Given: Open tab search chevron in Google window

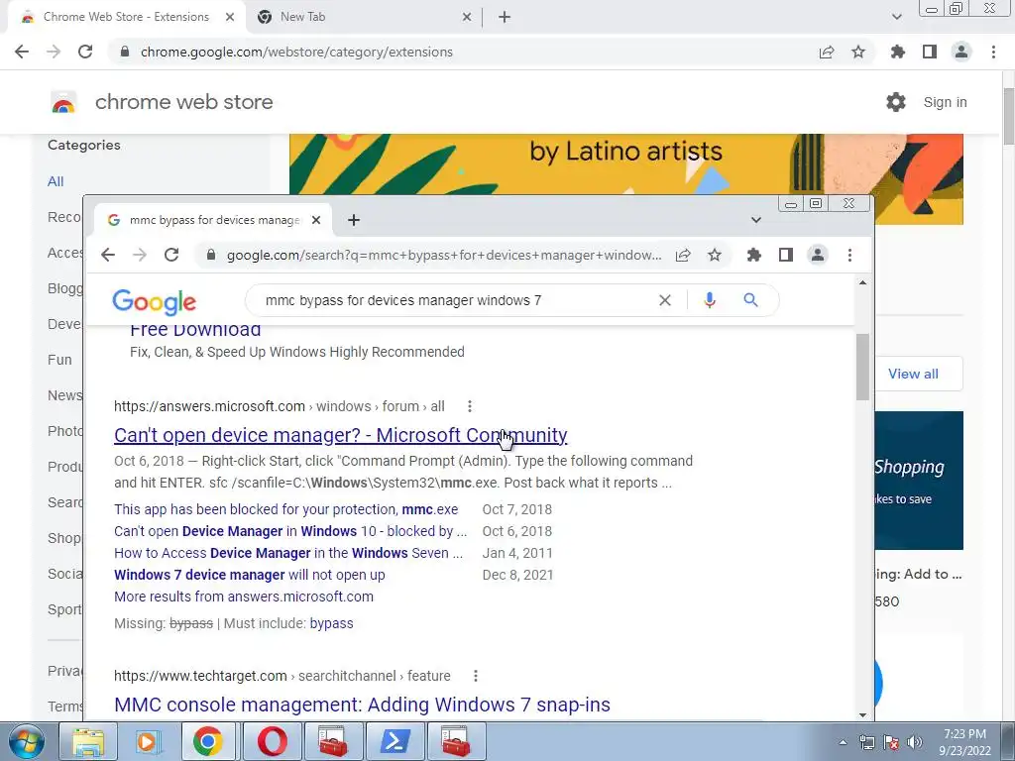Looking at the screenshot, I should (x=755, y=220).
